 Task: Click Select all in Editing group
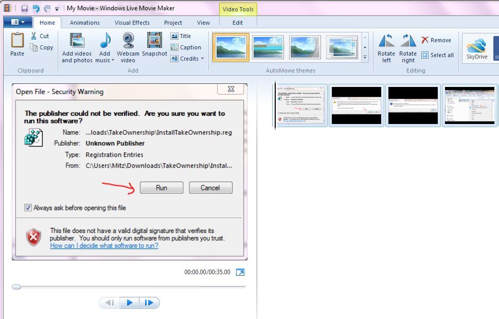coord(437,55)
